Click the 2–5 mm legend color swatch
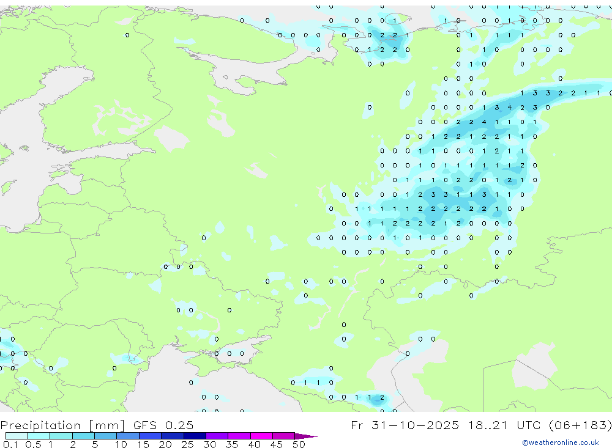 [83, 436]
